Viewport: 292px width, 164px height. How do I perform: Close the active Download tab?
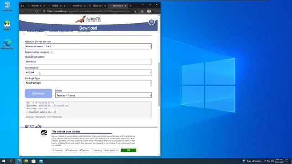tap(126, 6)
